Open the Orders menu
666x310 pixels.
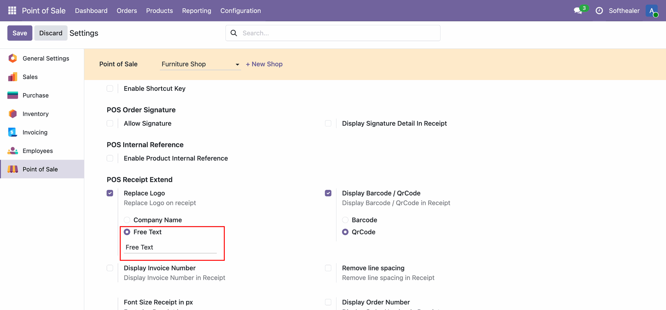click(x=127, y=11)
